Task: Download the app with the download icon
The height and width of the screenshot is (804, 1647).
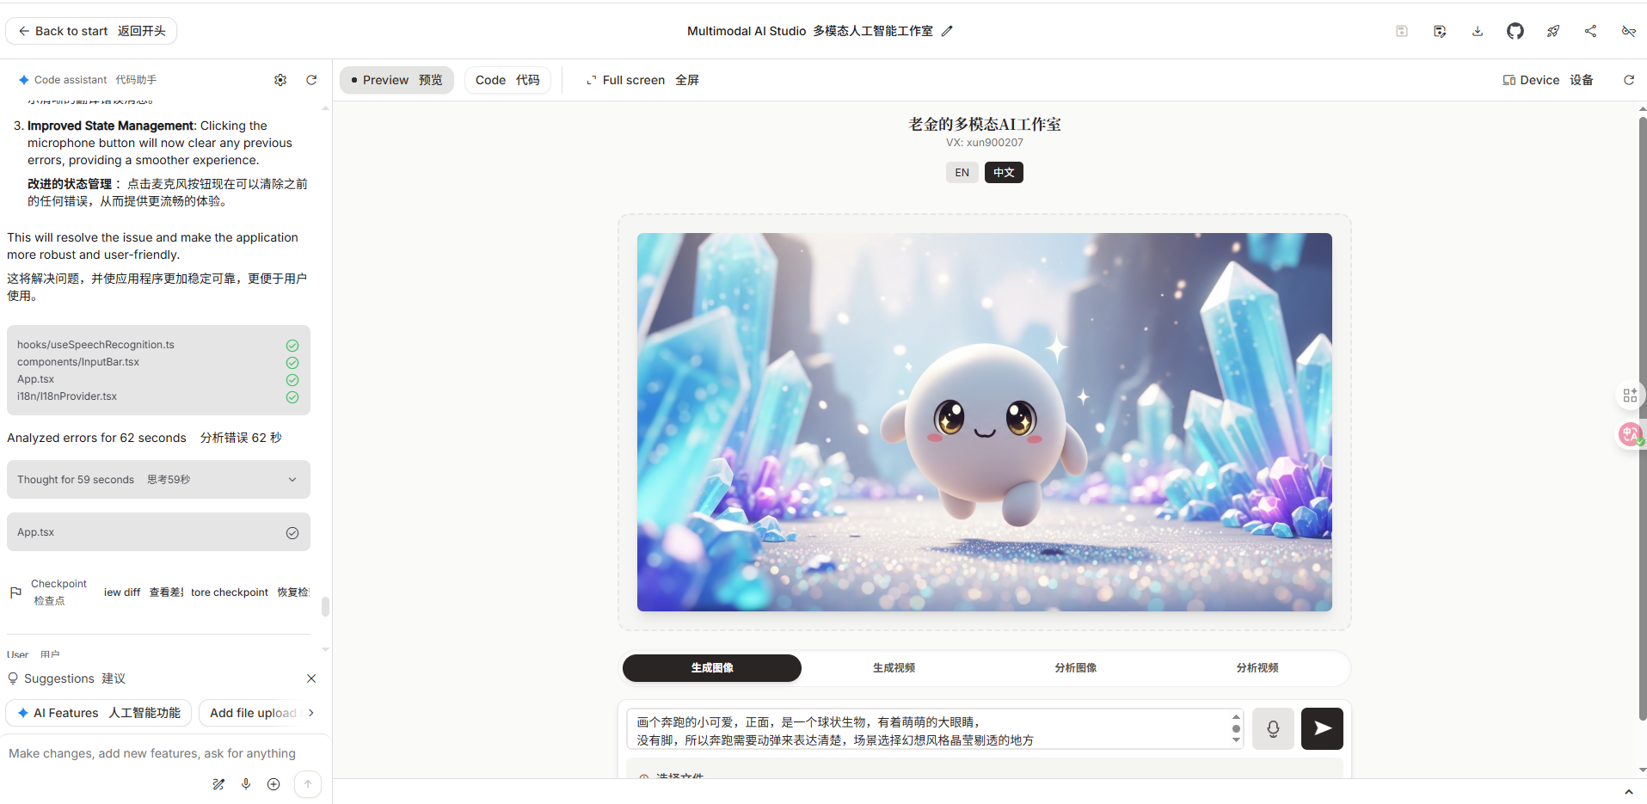Action: point(1478,31)
